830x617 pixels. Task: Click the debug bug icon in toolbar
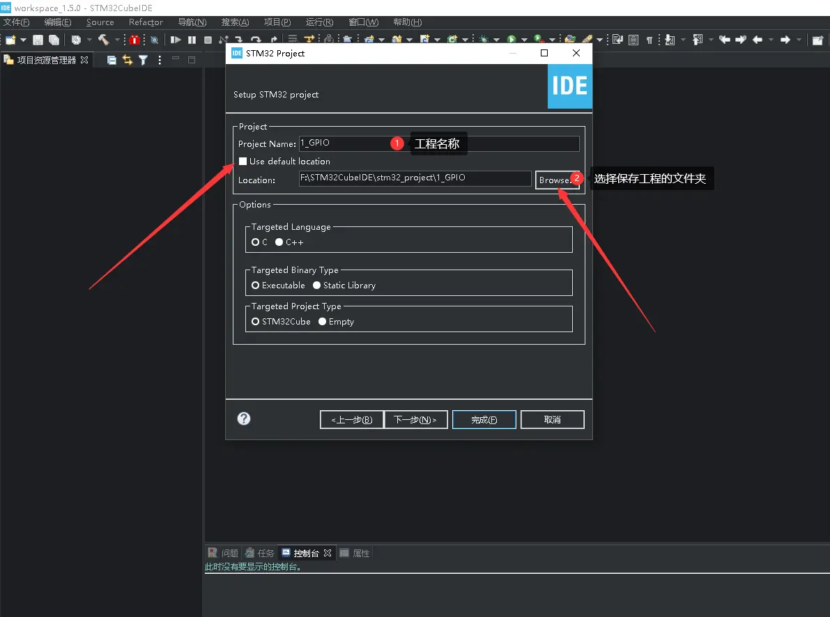pos(484,40)
